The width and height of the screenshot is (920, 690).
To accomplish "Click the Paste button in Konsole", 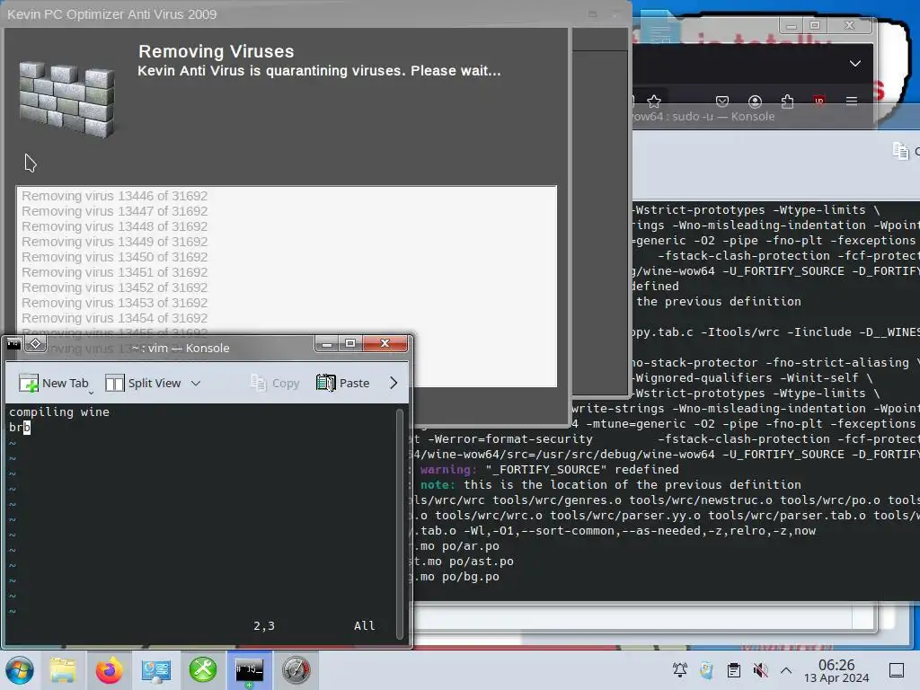I will click(x=342, y=383).
